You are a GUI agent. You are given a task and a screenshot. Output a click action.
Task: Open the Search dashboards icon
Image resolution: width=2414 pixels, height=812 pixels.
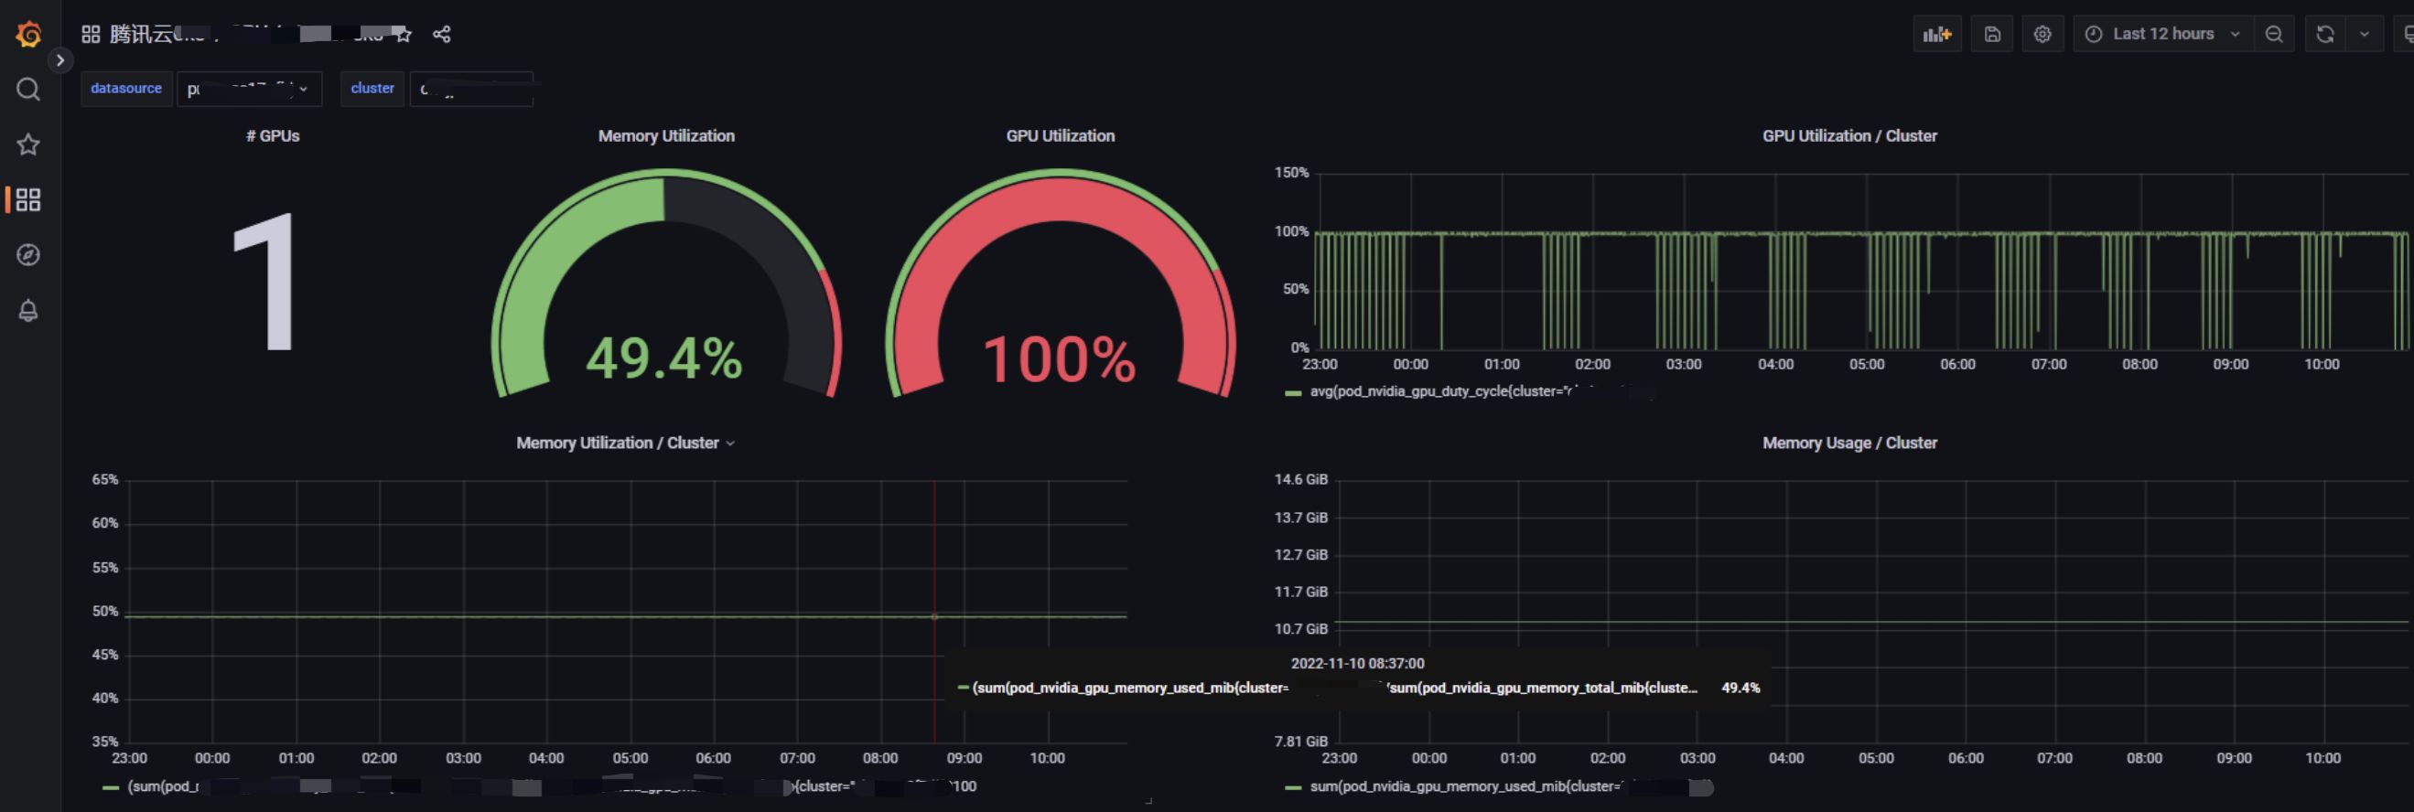click(x=29, y=90)
